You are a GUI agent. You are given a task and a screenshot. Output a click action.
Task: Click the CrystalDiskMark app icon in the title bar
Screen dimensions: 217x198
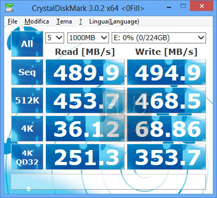click(x=9, y=8)
